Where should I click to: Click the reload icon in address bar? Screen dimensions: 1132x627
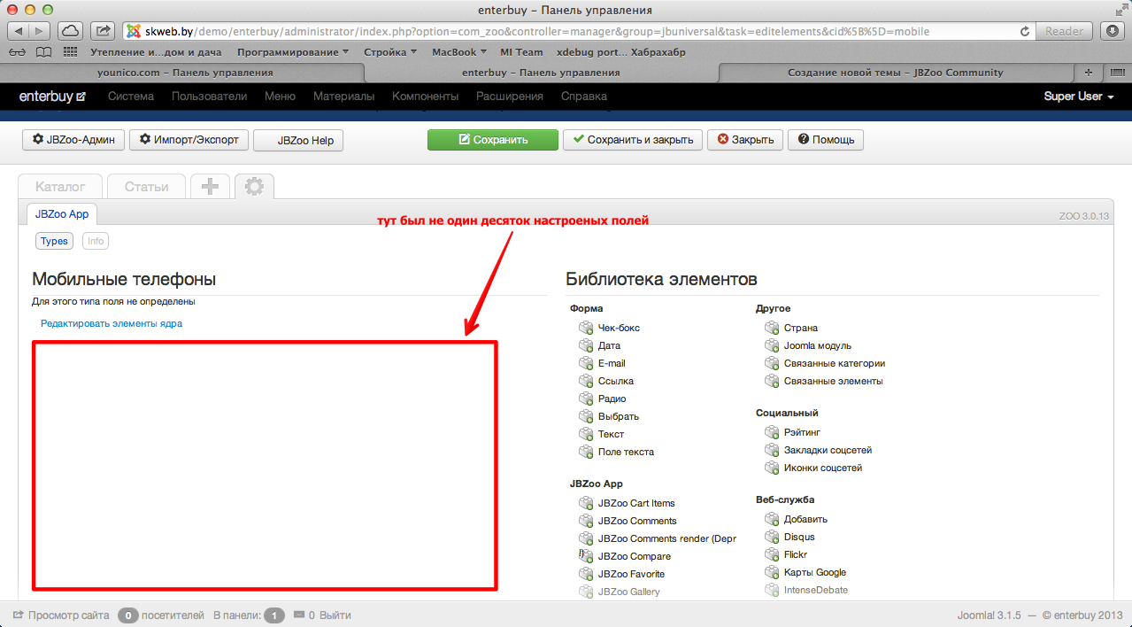1025,31
